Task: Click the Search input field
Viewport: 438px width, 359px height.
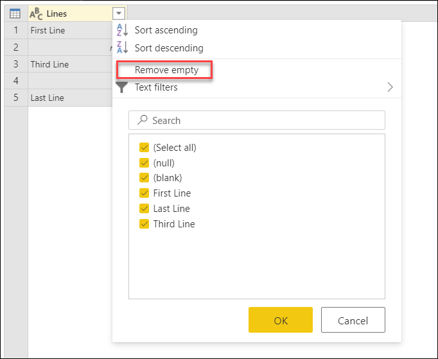Action: point(257,120)
